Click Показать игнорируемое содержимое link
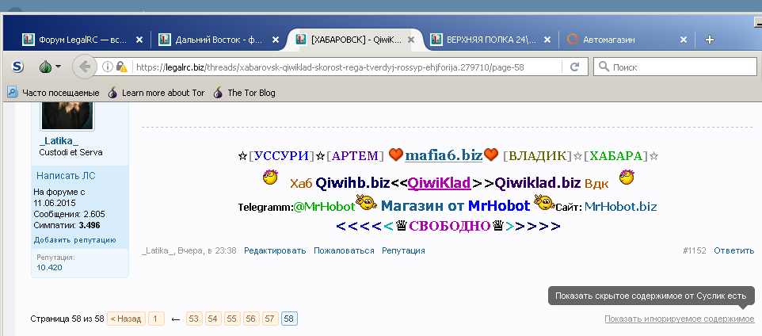 coord(680,319)
